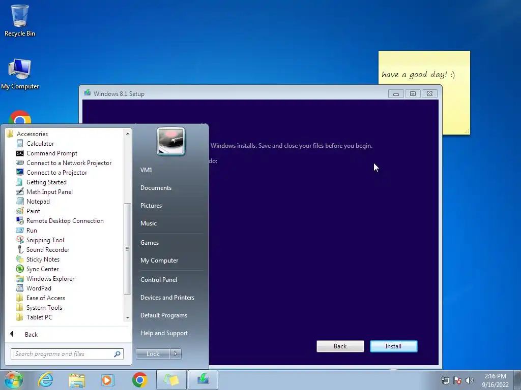Click the Show desktop button
Screen dimensions: 521x390
click(517, 380)
